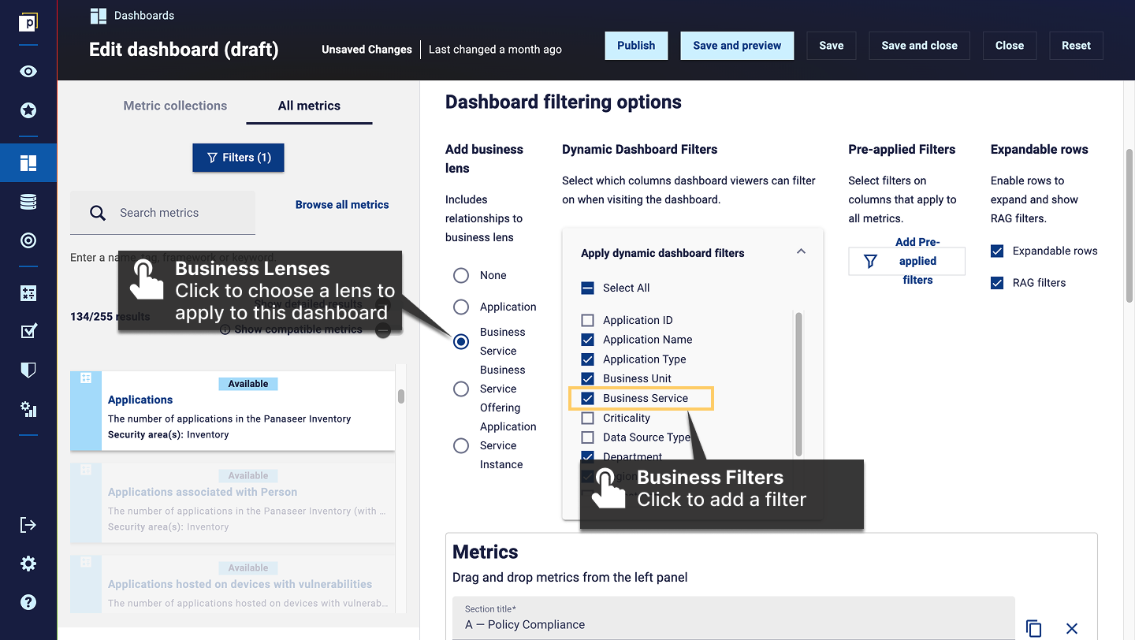Image resolution: width=1135 pixels, height=640 pixels.
Task: Disable the Expandable rows checkbox
Action: click(997, 251)
